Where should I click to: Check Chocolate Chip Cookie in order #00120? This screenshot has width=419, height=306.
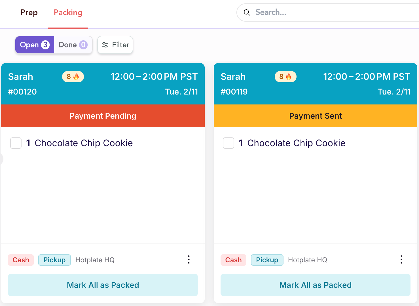point(16,143)
